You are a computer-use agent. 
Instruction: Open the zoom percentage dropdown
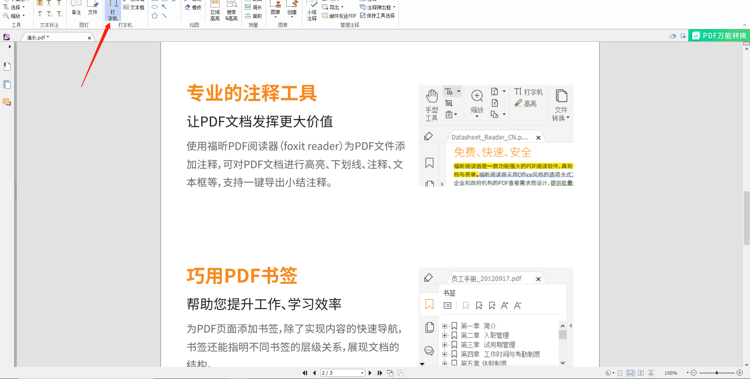pos(687,373)
